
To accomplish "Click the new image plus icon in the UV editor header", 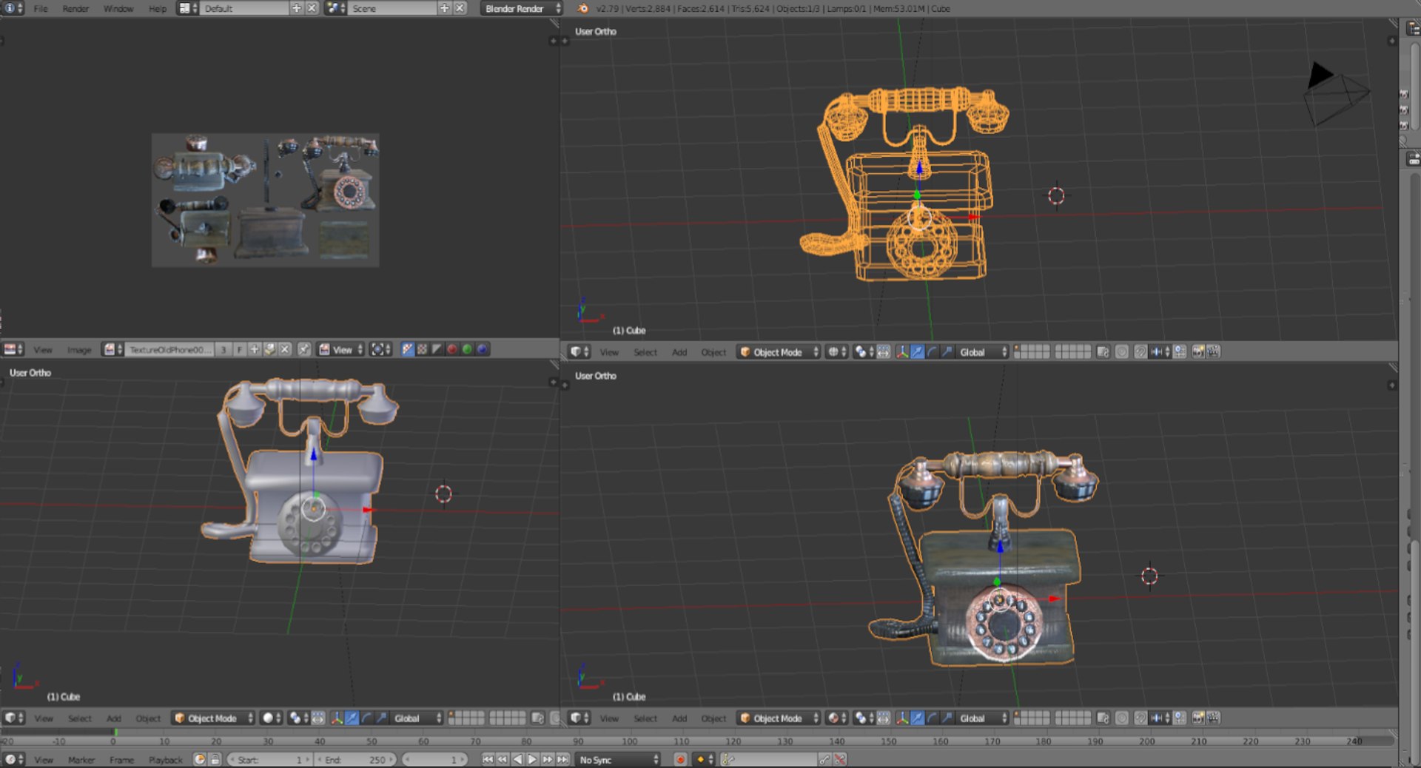I will (255, 349).
